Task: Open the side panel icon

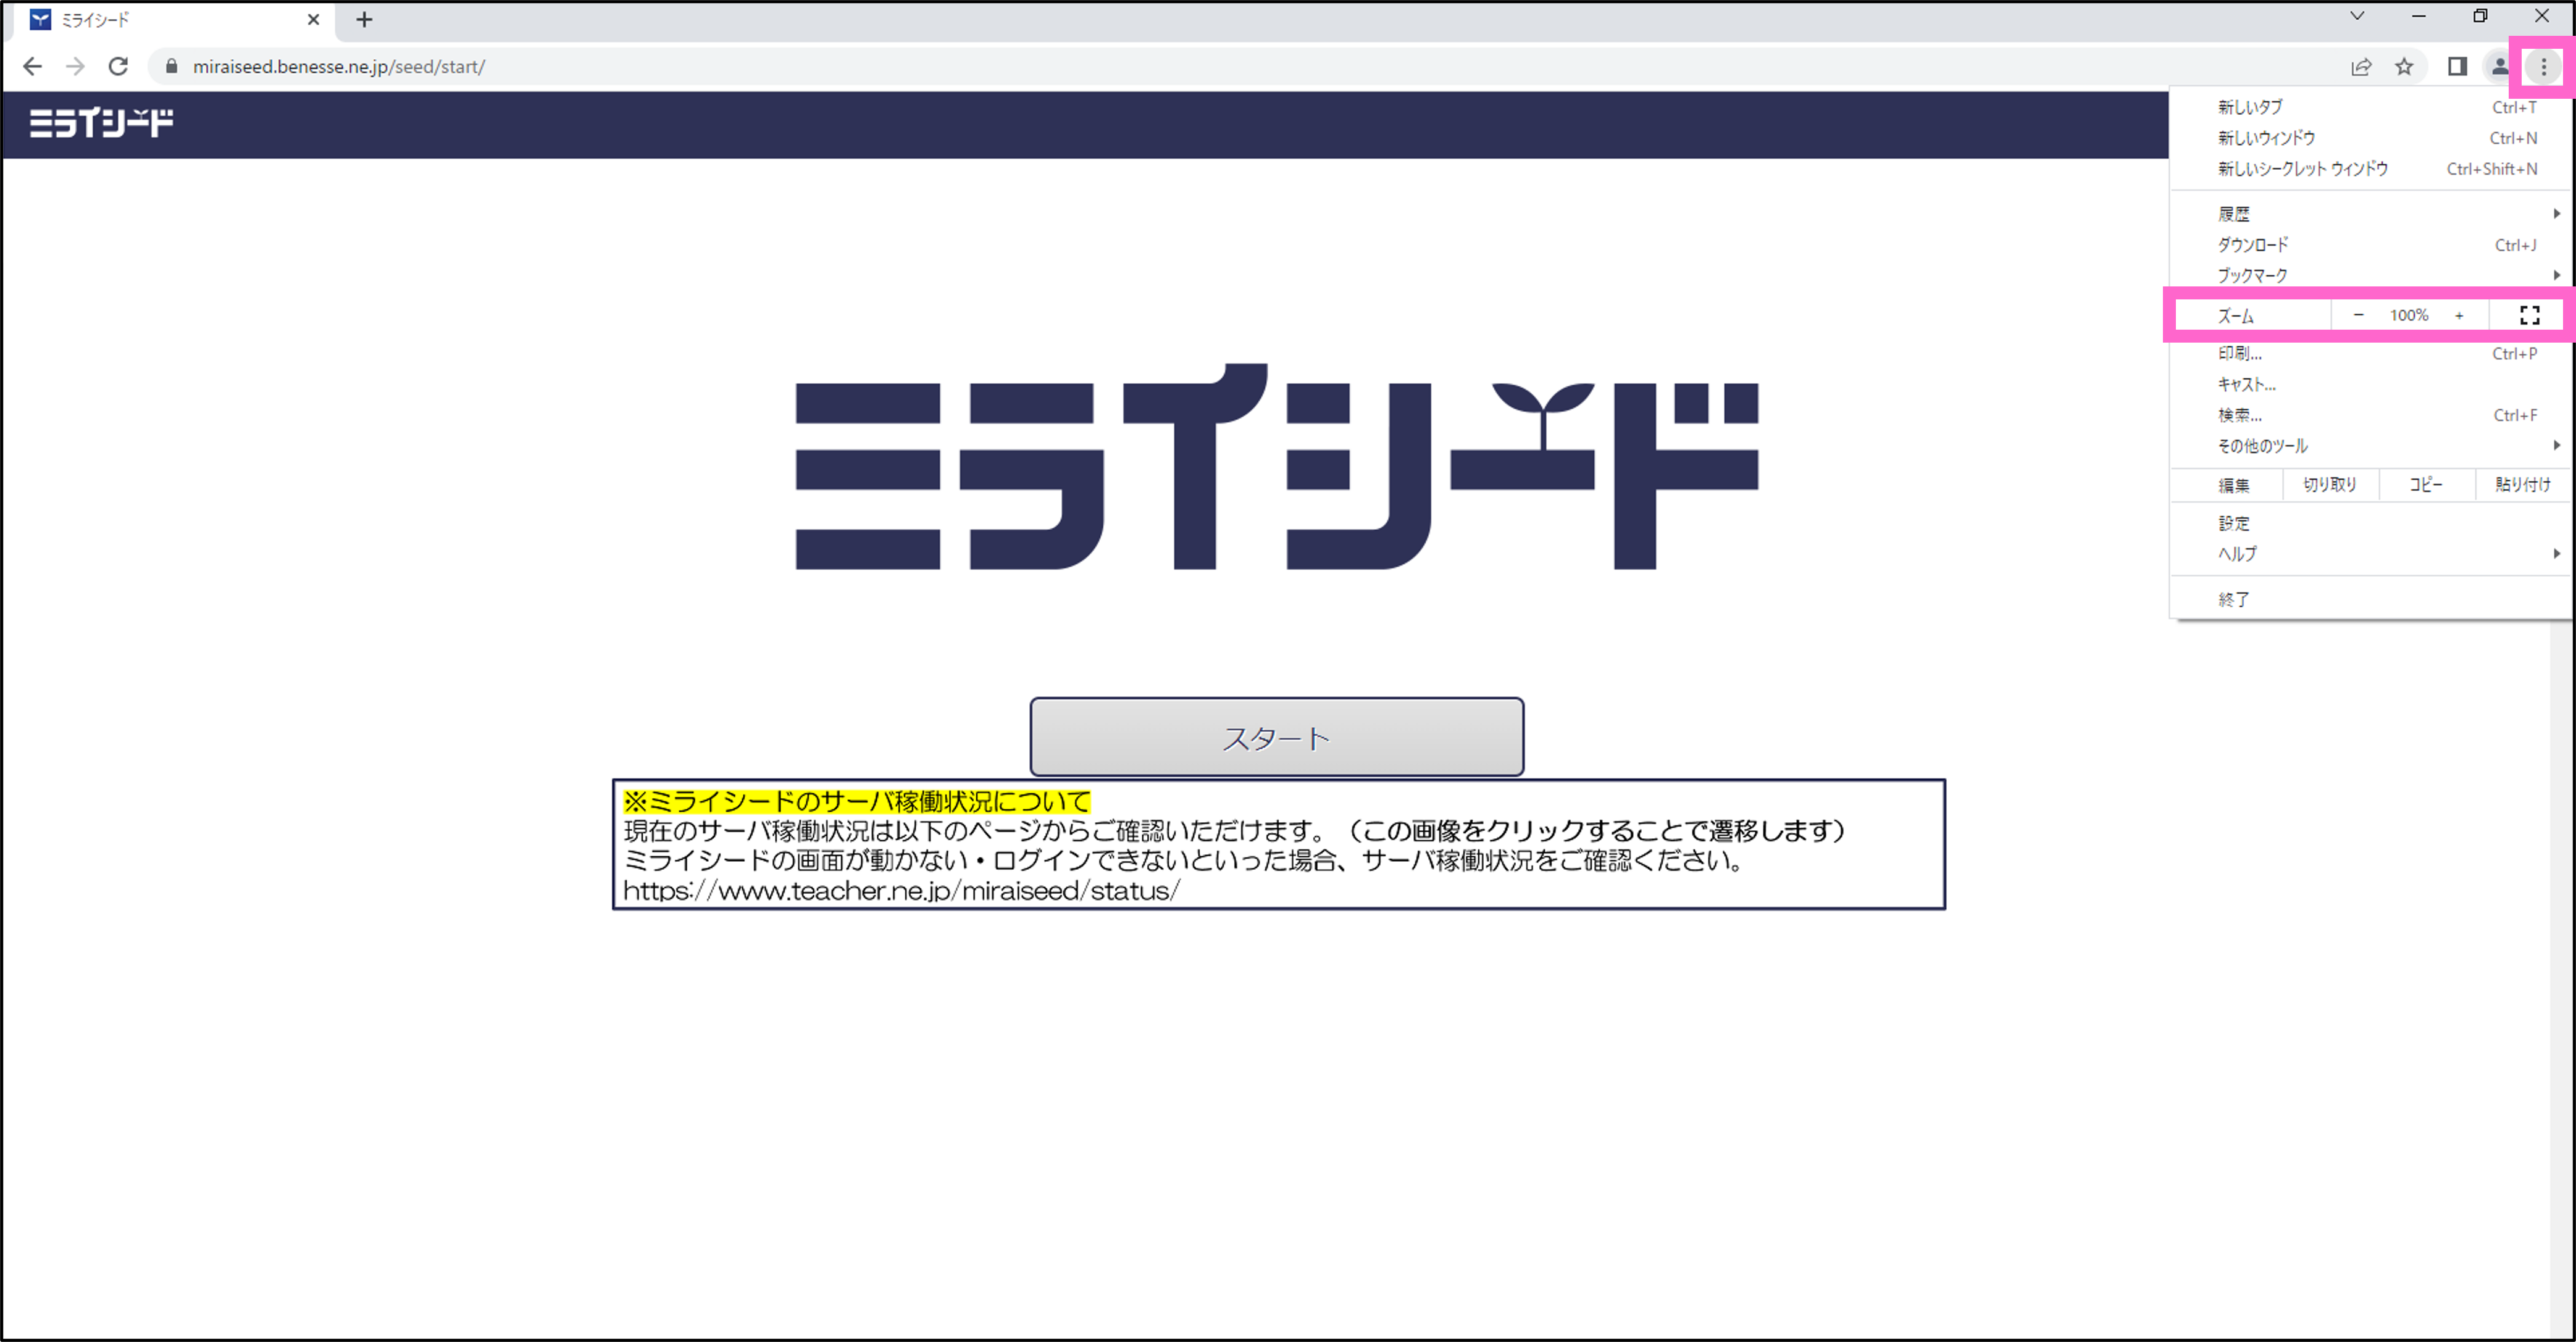Action: 2457,67
